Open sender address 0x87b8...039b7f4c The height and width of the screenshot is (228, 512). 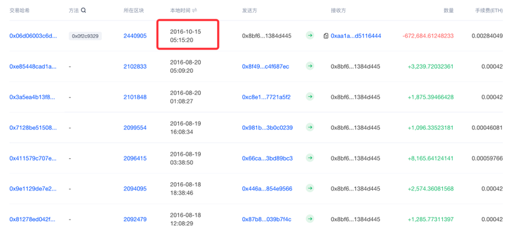267,219
